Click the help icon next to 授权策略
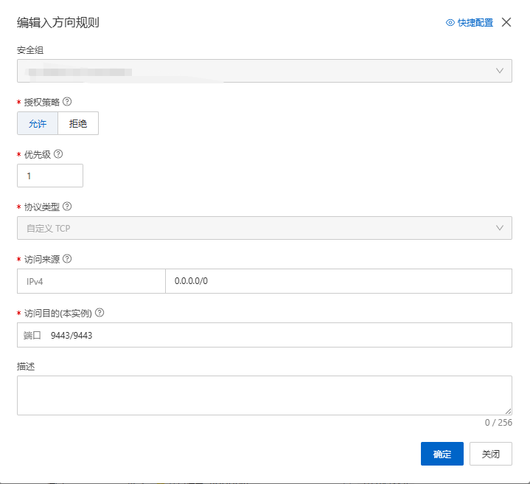Screen dimensions: 530x484 coord(67,102)
